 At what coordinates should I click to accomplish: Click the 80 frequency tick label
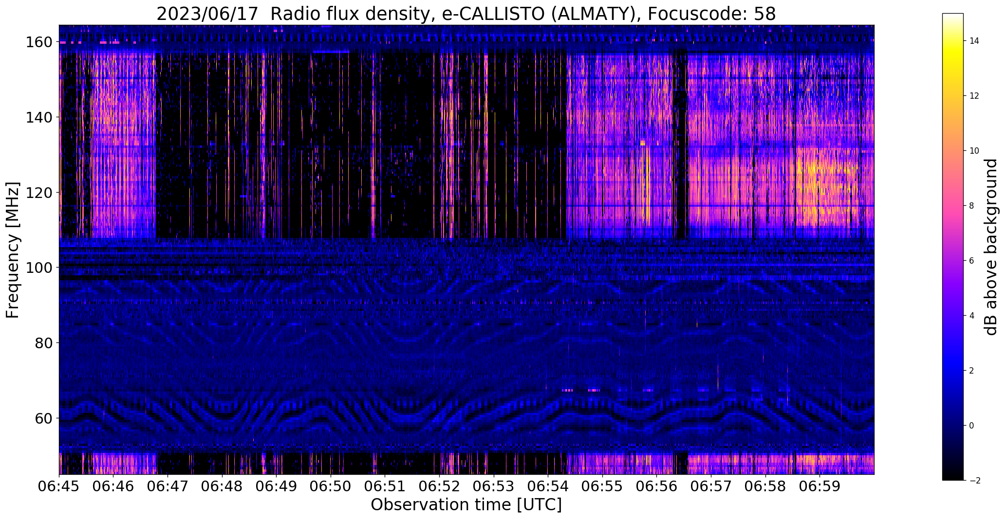click(x=43, y=343)
